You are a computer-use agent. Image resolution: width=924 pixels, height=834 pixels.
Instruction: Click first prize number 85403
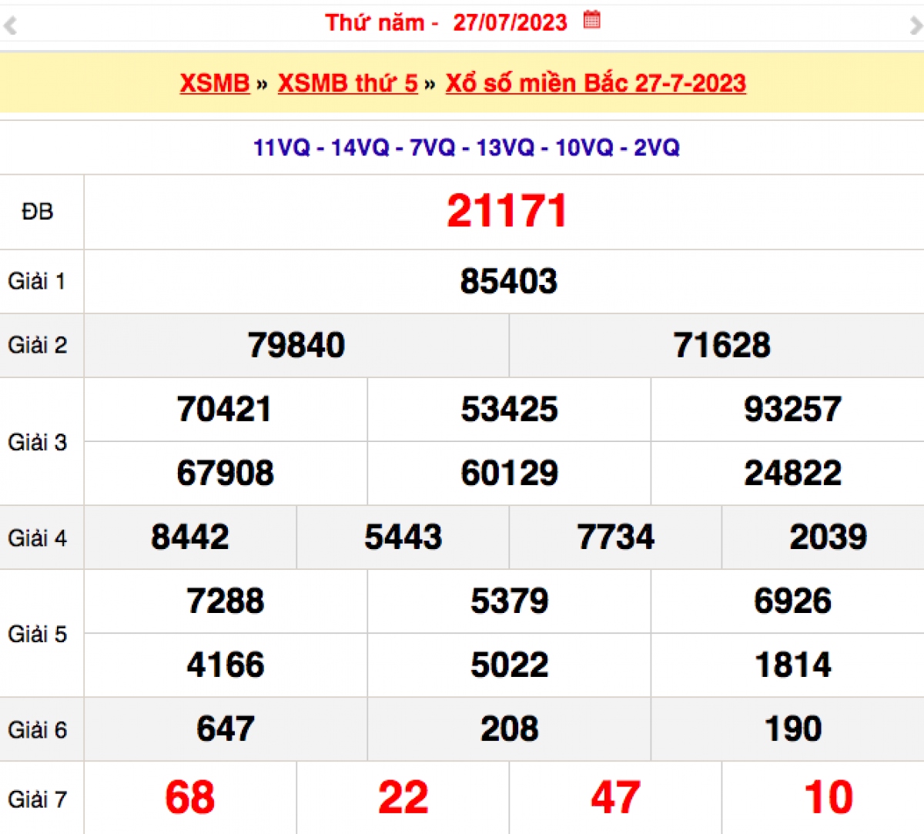point(508,281)
